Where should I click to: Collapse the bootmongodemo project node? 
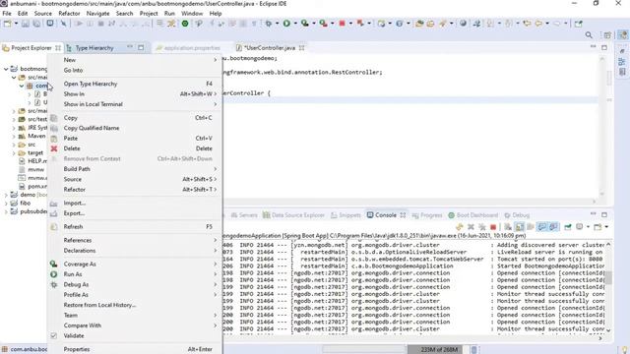[6, 69]
